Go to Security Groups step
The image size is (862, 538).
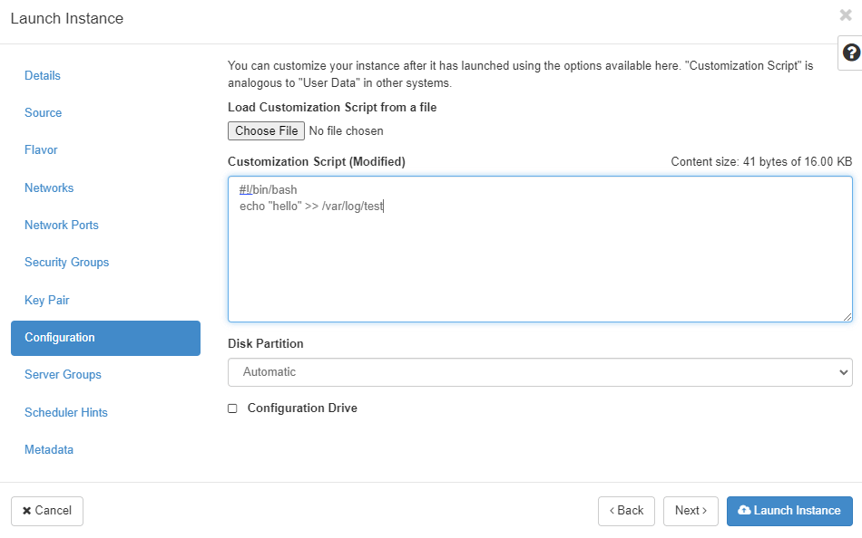pos(66,263)
